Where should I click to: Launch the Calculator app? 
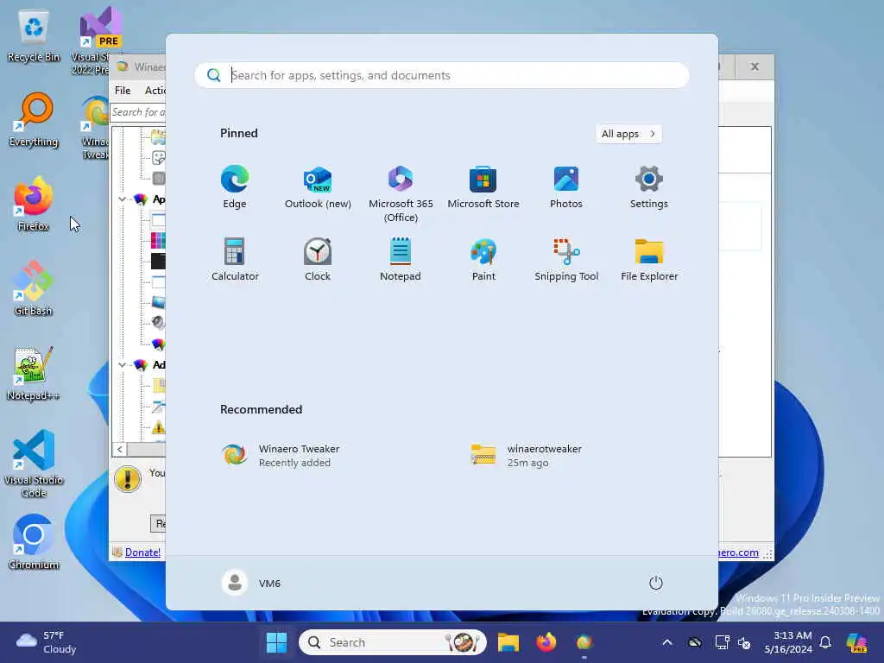[235, 259]
